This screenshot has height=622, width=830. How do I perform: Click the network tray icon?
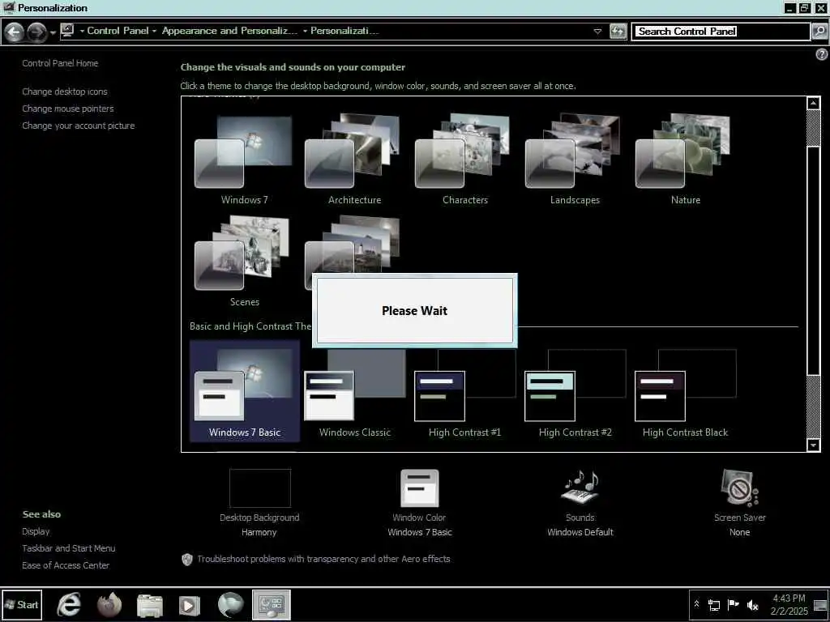(x=714, y=605)
